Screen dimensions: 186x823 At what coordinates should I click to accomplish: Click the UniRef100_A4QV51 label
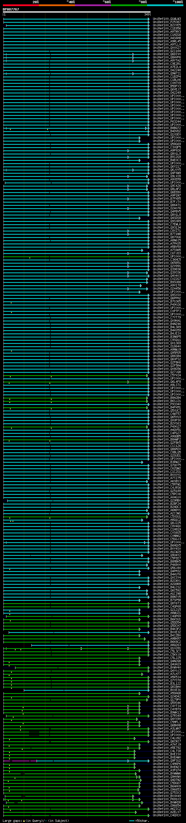point(167,430)
